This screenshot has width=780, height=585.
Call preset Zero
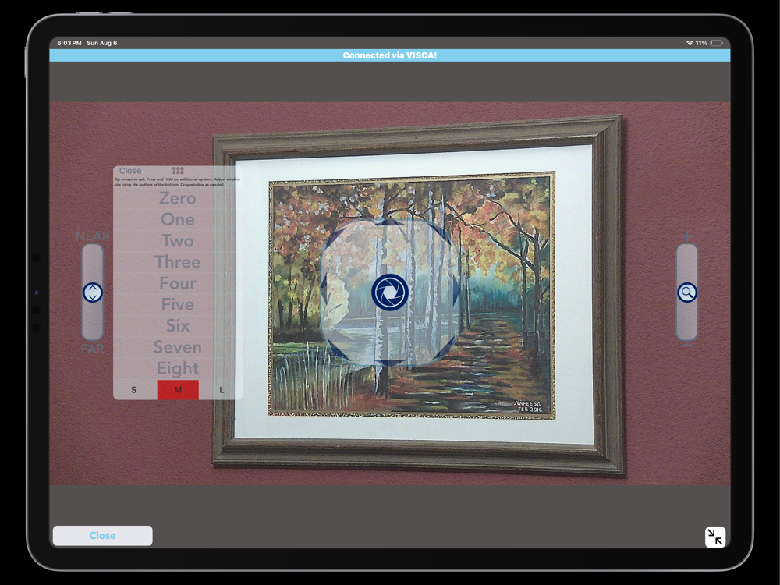(178, 198)
